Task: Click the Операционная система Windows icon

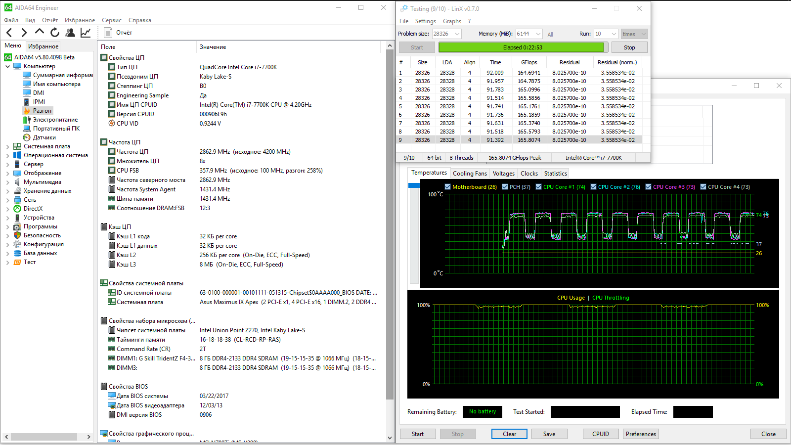Action: [x=17, y=155]
